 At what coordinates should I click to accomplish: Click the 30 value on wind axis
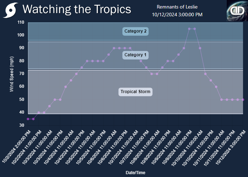point(22,125)
